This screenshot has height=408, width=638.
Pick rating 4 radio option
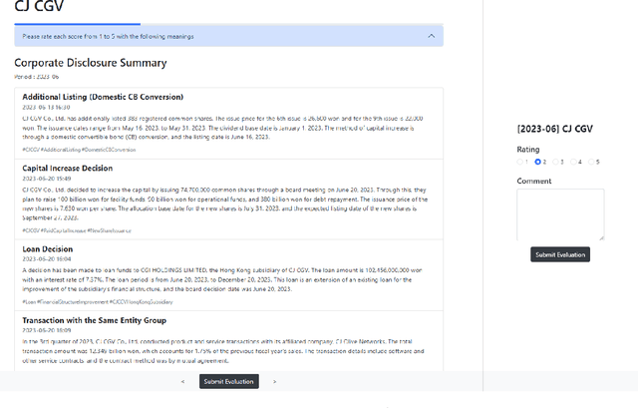pos(575,161)
